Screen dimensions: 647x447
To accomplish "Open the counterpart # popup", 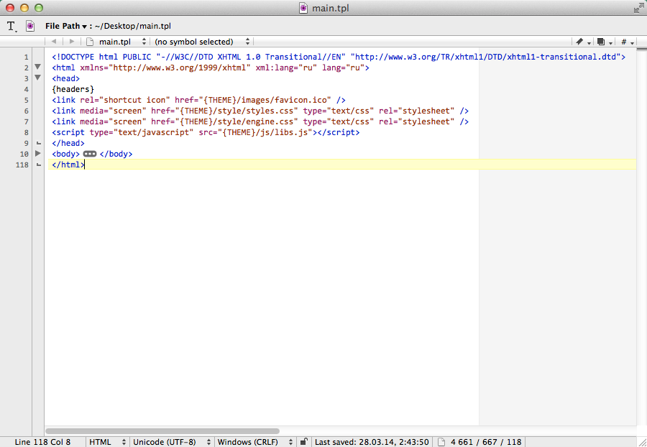I will (627, 42).
